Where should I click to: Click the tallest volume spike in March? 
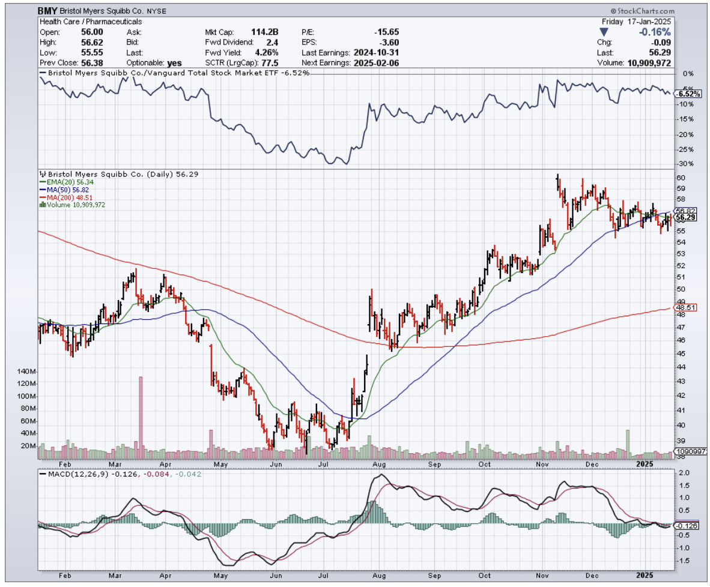[x=141, y=413]
